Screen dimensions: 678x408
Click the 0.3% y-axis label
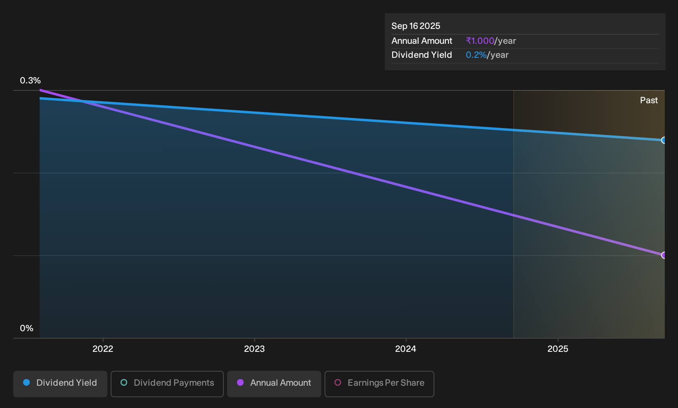31,81
